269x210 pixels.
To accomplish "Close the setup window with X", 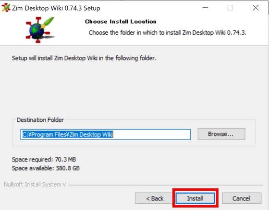I will click(x=256, y=8).
